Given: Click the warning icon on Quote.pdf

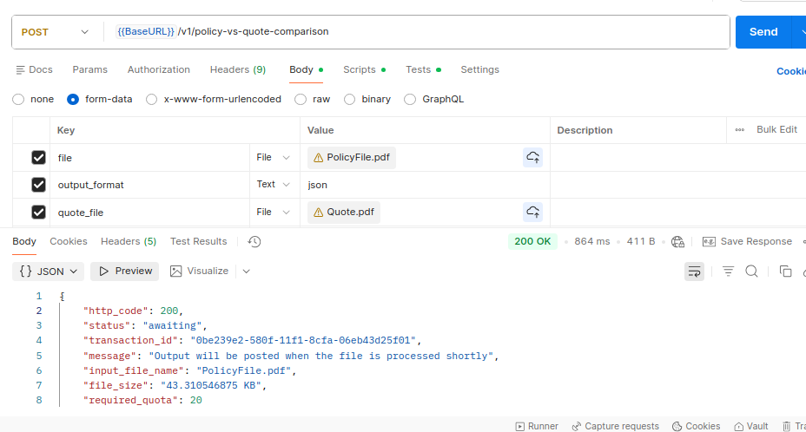Looking at the screenshot, I should [x=318, y=213].
